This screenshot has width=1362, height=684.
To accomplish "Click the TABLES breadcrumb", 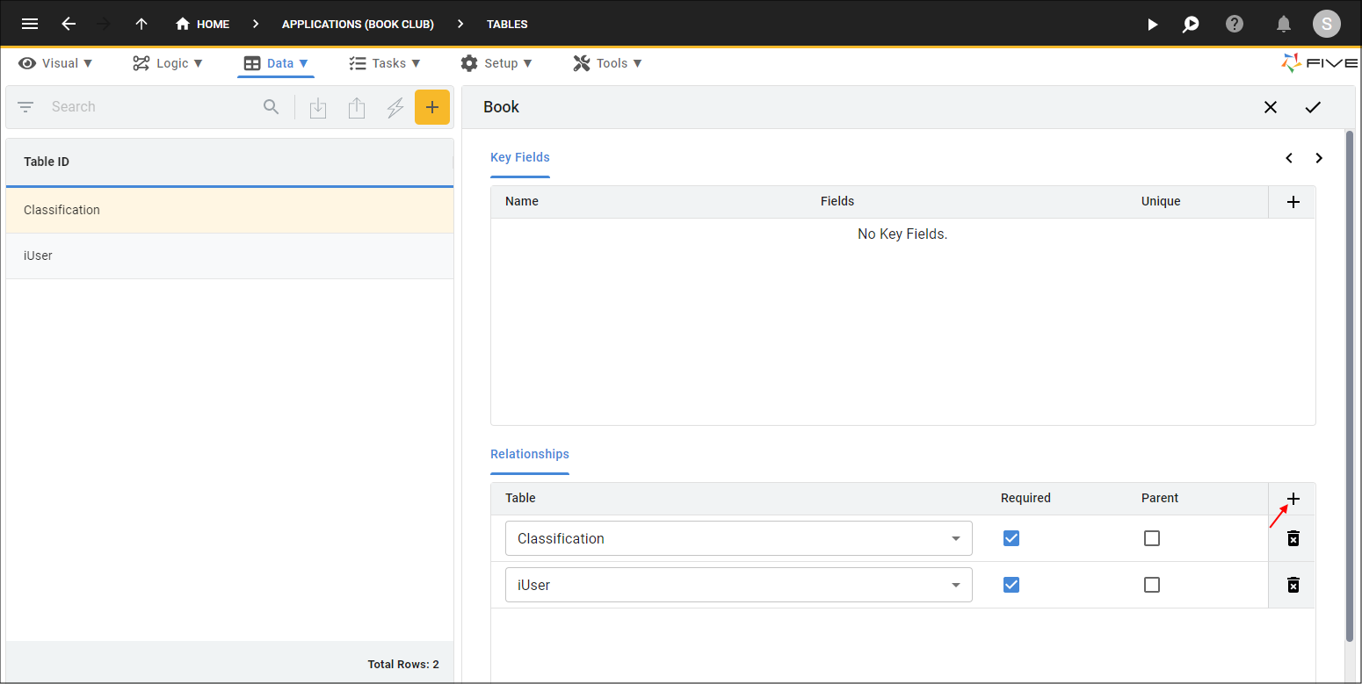I will tap(507, 24).
